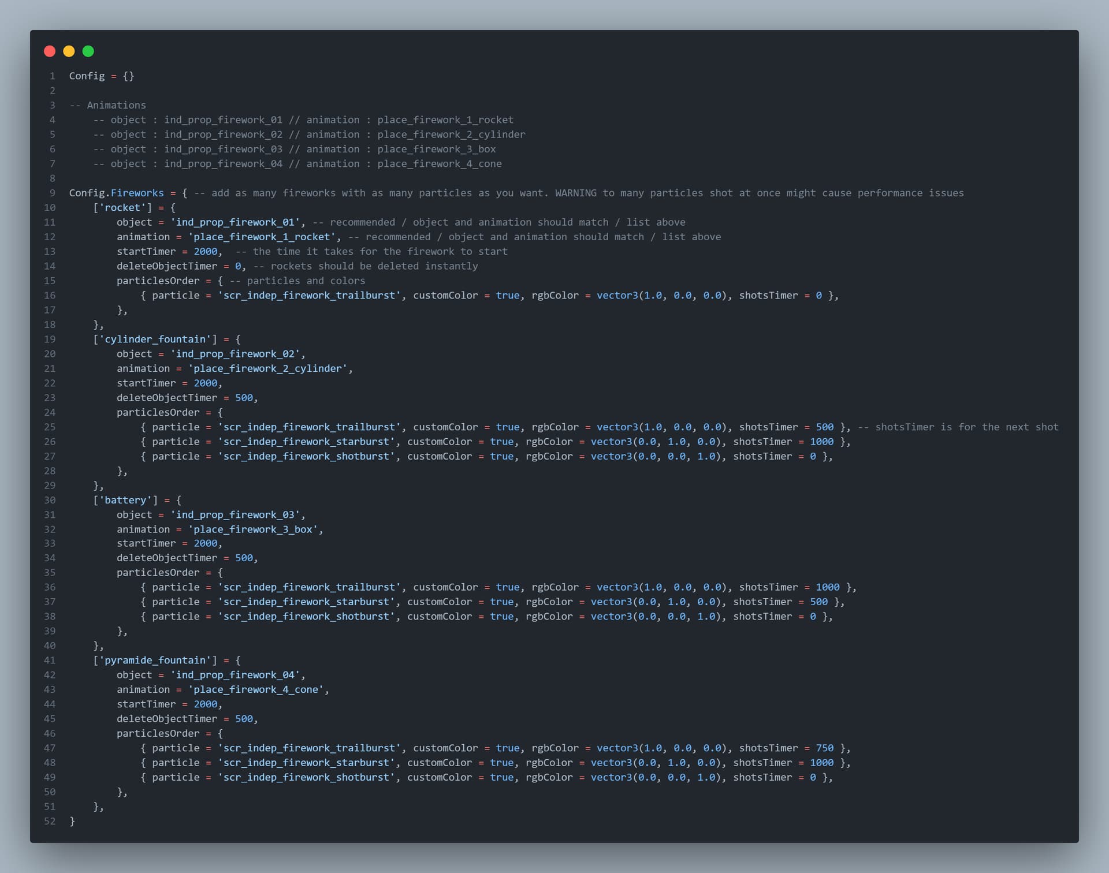Select the deleteObjectTimer value 500 on line 23

(x=245, y=397)
